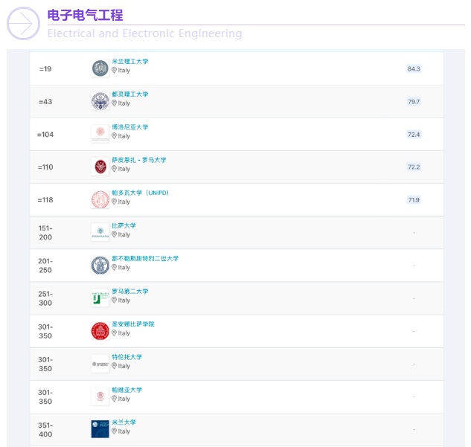Click the 比萨大学 logo
Viewport: 471px width, 447px height.
coord(100,232)
